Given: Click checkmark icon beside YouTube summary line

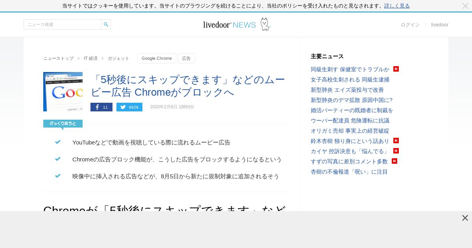Looking at the screenshot, I should (58, 142).
